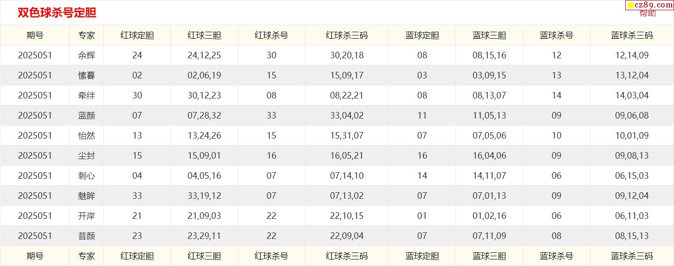
Task: Click the 24,12,25 red three-pick cell
Action: pos(204,56)
